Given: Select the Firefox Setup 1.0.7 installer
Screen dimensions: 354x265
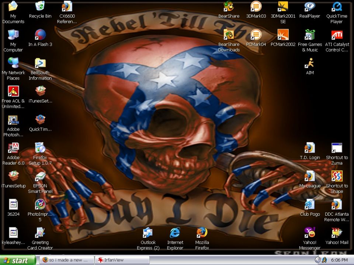Looking at the screenshot, I should tap(40, 148).
